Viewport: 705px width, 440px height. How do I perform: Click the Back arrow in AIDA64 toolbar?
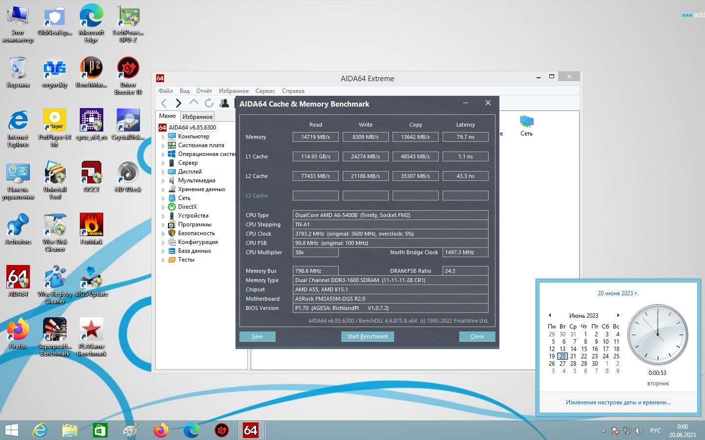click(x=164, y=103)
